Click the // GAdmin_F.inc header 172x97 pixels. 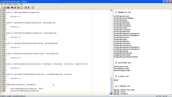point(123,12)
